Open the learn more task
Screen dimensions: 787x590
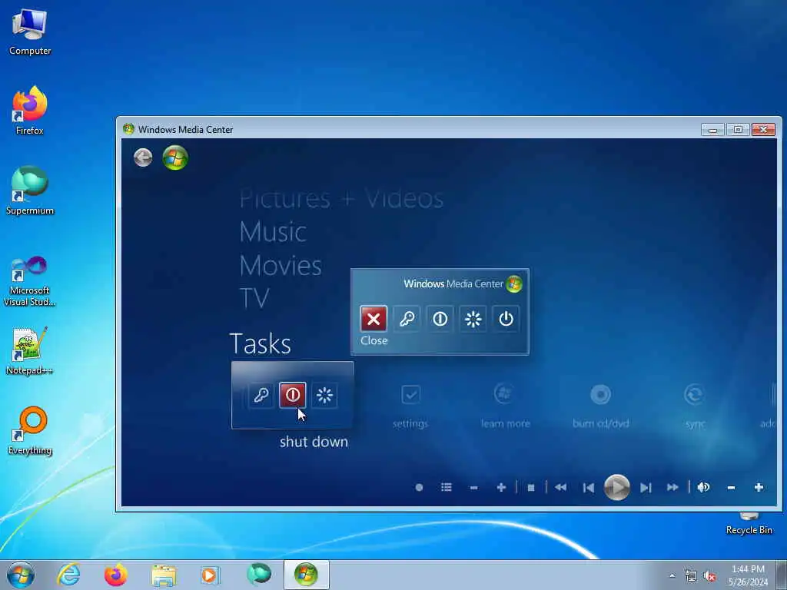pyautogui.click(x=505, y=406)
